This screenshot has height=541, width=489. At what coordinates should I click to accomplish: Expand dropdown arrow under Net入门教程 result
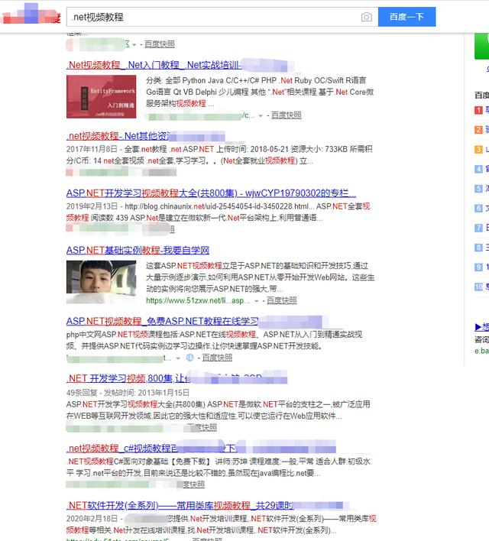tap(261, 115)
